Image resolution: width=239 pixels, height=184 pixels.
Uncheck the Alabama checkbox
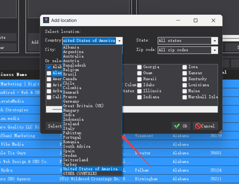coord(49,67)
